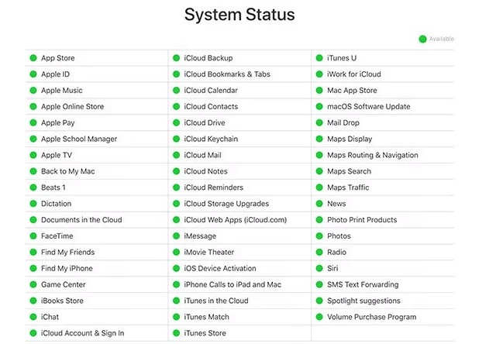This screenshot has width=503, height=344.
Task: Click the Volume Purchase Program entry
Action: pyautogui.click(x=371, y=317)
